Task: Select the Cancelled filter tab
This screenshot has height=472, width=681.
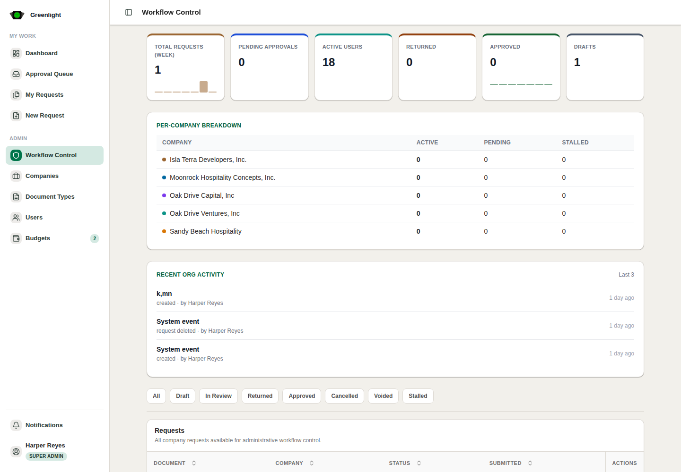Action: tap(345, 396)
